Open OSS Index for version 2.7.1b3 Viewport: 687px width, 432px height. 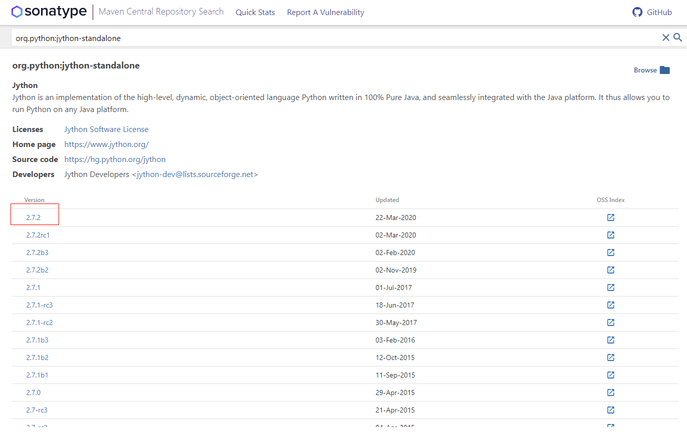610,340
